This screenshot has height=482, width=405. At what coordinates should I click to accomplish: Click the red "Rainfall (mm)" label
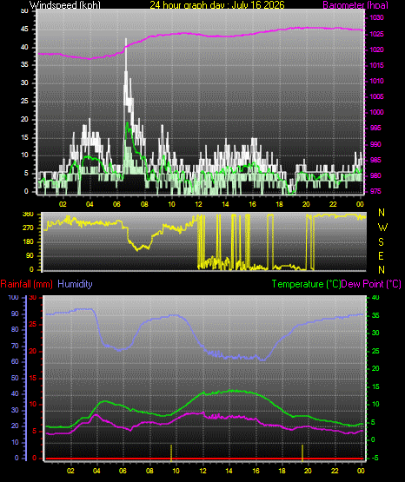coord(27,284)
